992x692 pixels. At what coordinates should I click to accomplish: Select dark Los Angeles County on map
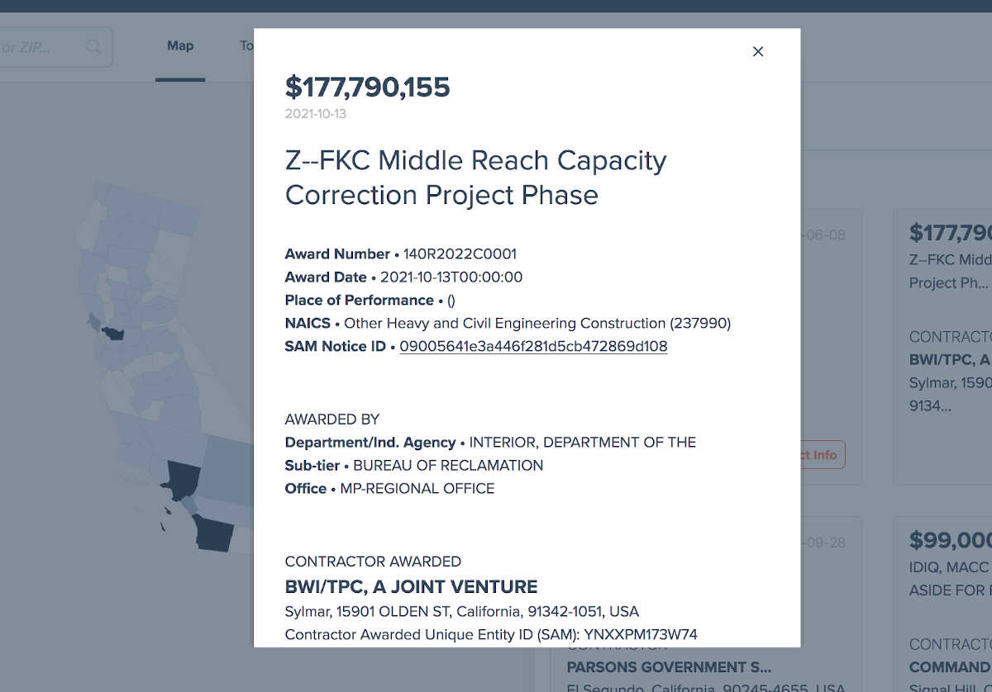click(181, 479)
